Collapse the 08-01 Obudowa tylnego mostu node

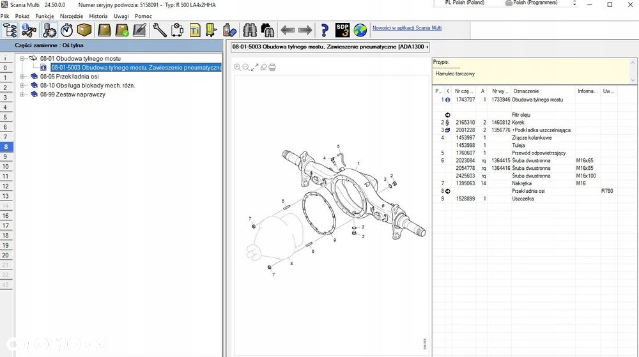click(22, 58)
